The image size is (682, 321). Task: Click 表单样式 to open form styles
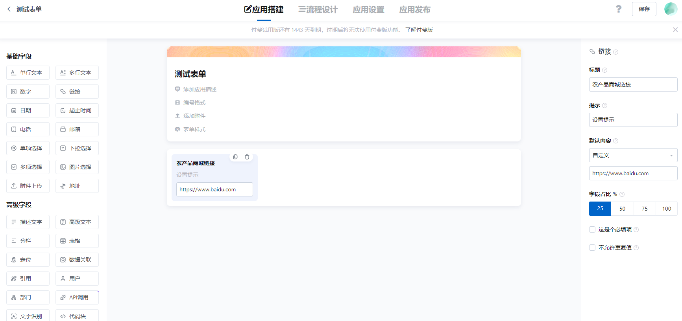(194, 129)
